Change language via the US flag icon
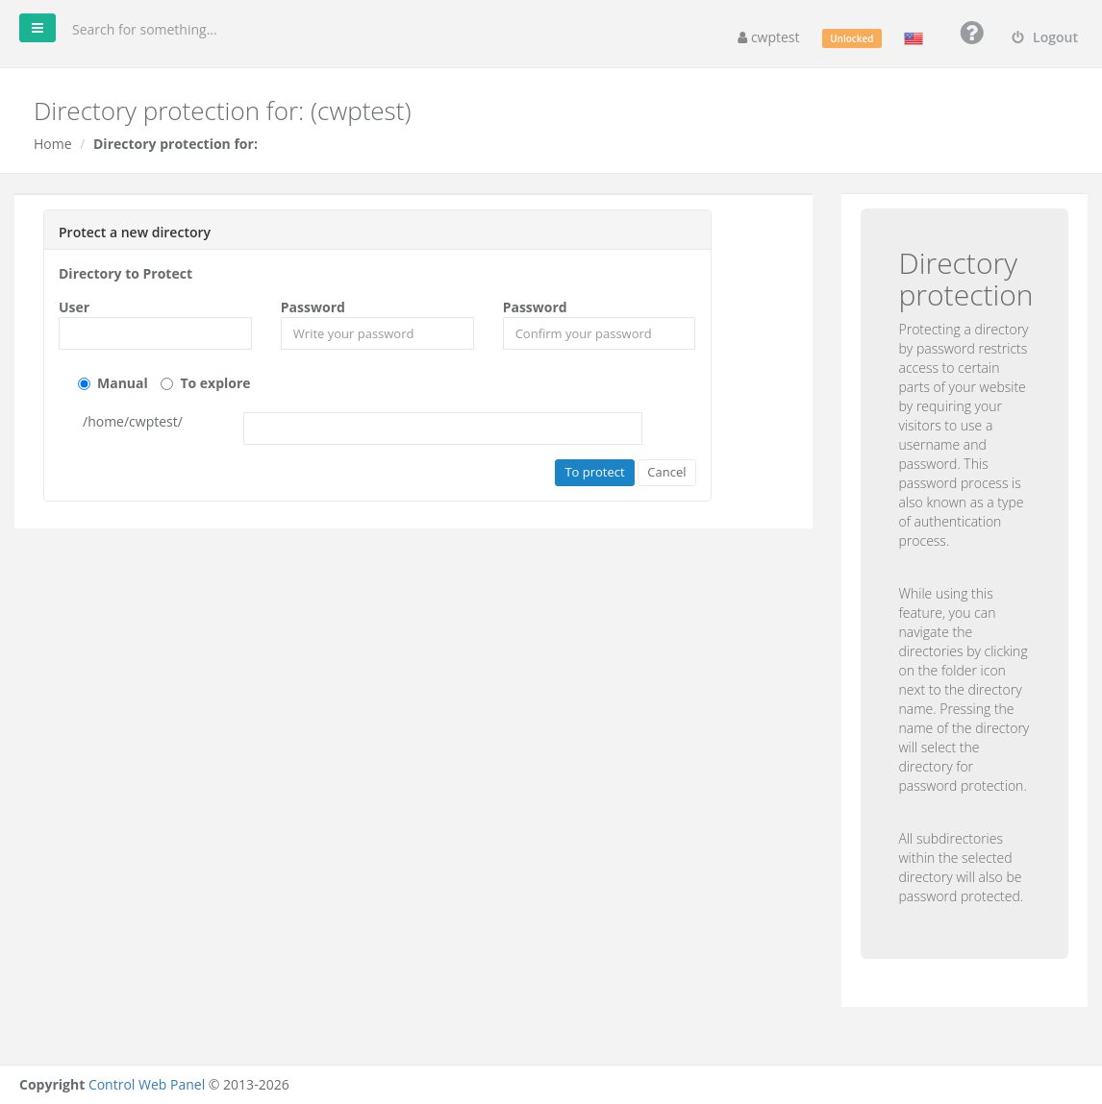Viewport: 1102px width, 1104px height. point(914,38)
